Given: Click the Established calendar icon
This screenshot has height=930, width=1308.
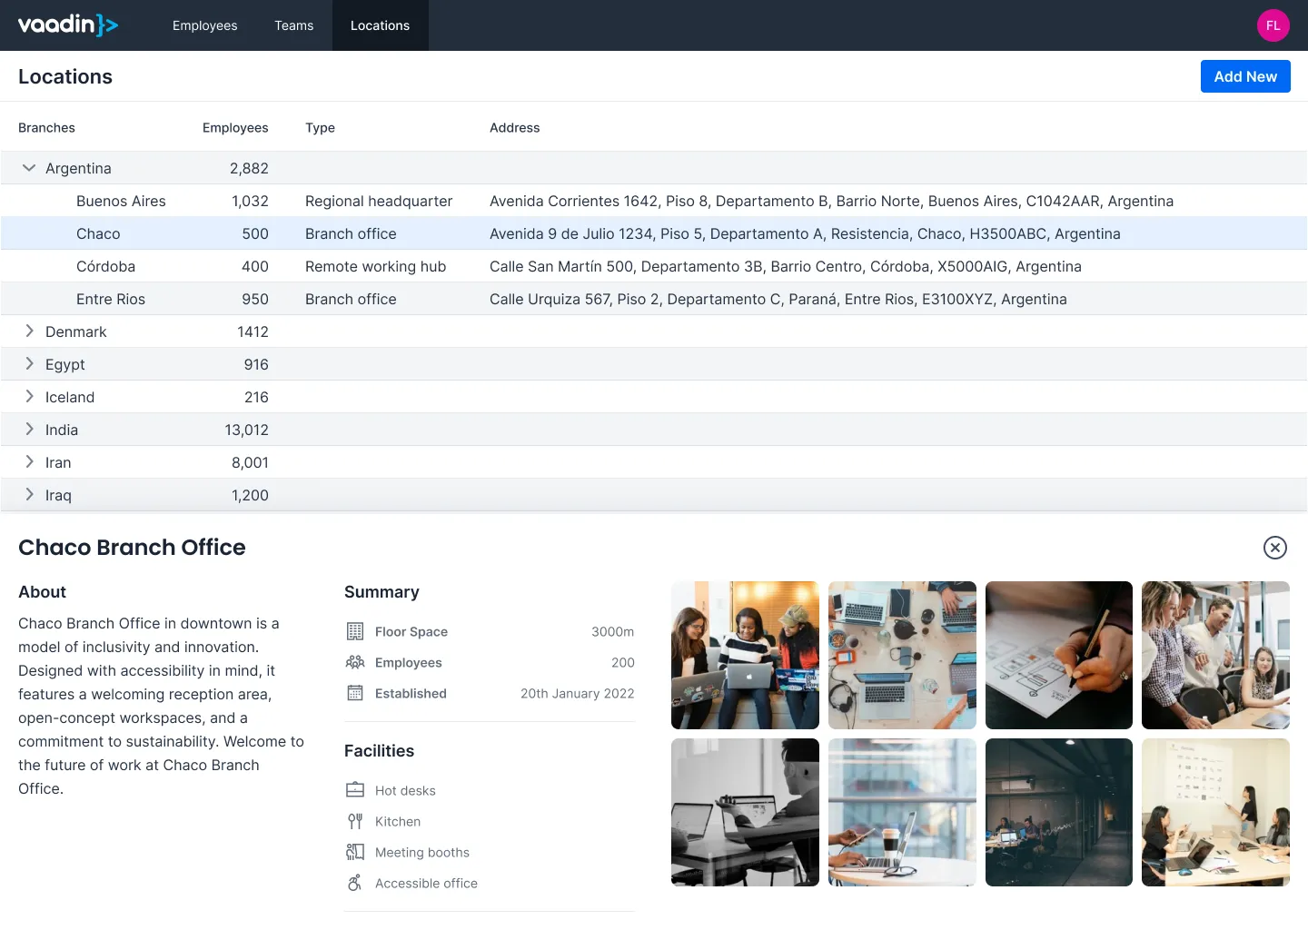Looking at the screenshot, I should click(355, 694).
